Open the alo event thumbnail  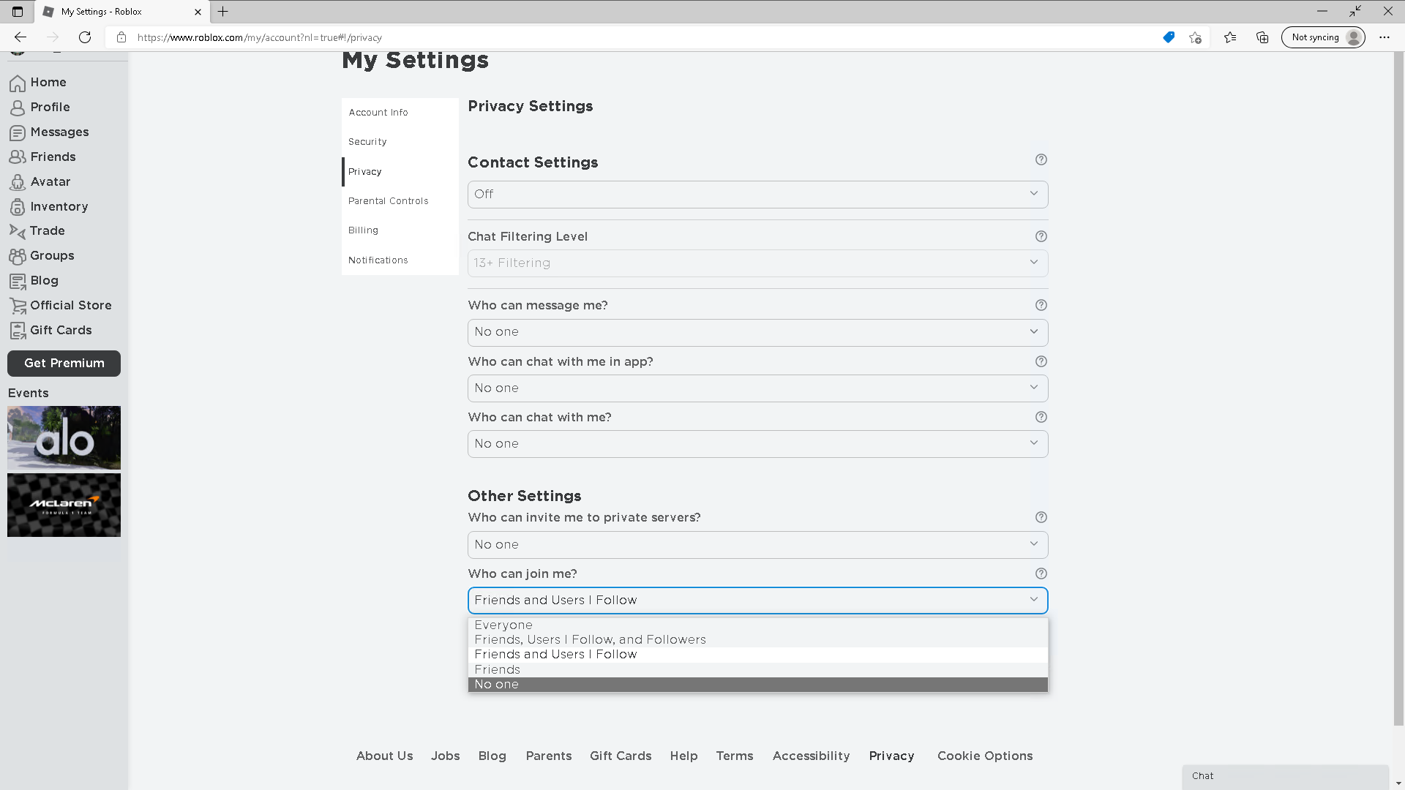[64, 437]
